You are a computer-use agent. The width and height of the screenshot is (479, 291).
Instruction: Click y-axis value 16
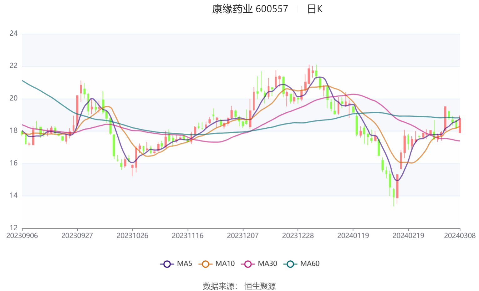tap(13, 163)
